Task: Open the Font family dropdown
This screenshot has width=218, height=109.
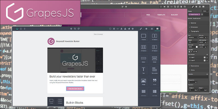Action: 193,37
